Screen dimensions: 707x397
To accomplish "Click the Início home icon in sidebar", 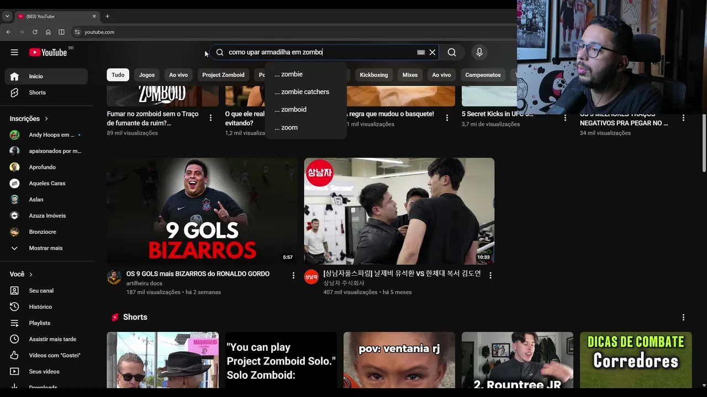I will click(x=14, y=77).
